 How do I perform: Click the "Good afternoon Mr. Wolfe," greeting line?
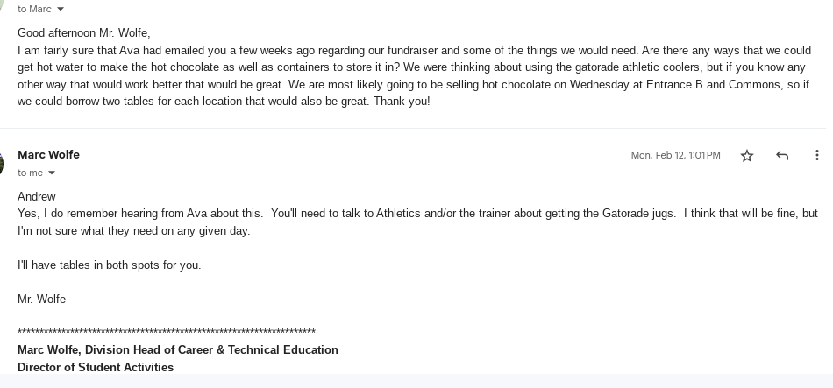coord(84,33)
